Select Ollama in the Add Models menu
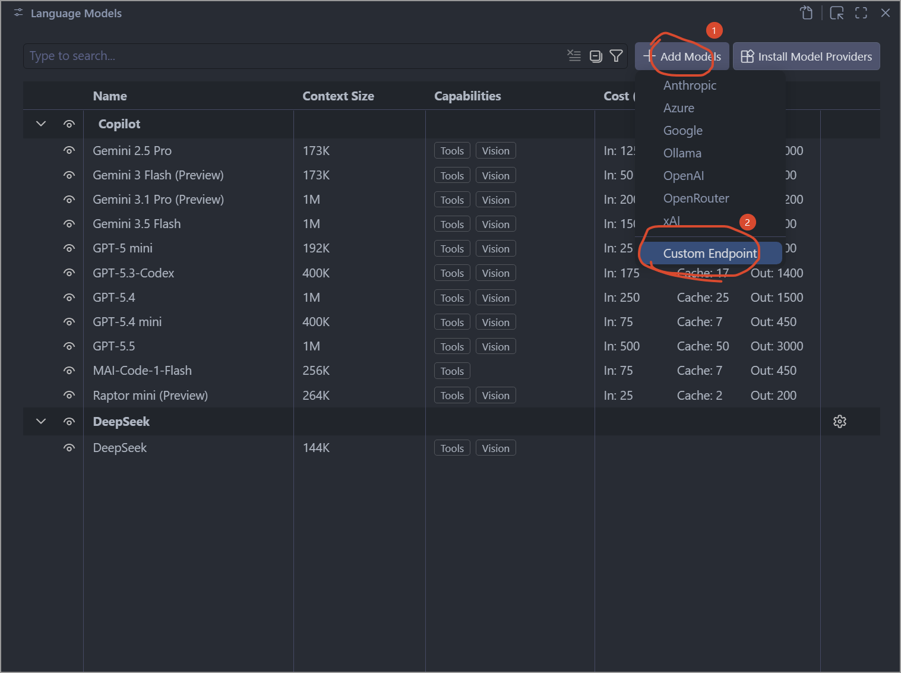Viewport: 901px width, 673px height. click(682, 153)
